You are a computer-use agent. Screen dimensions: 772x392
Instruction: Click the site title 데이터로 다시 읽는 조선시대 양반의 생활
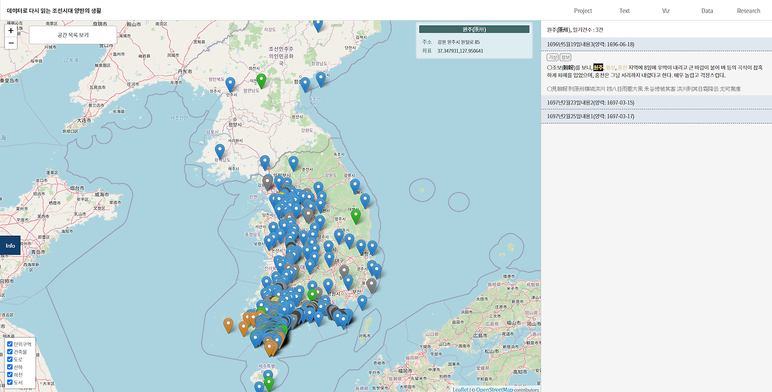[x=54, y=11]
